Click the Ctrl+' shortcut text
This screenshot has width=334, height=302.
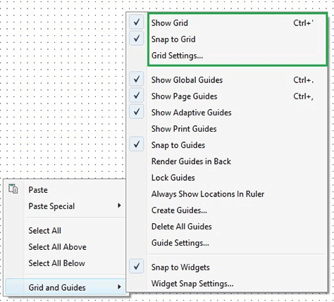[303, 23]
